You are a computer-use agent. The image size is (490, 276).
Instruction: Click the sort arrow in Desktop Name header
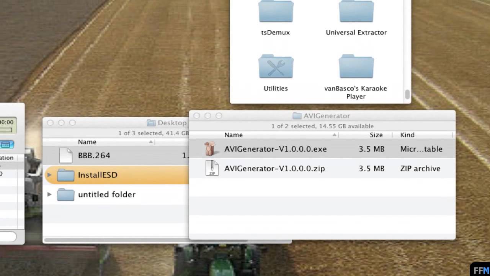pyautogui.click(x=151, y=142)
